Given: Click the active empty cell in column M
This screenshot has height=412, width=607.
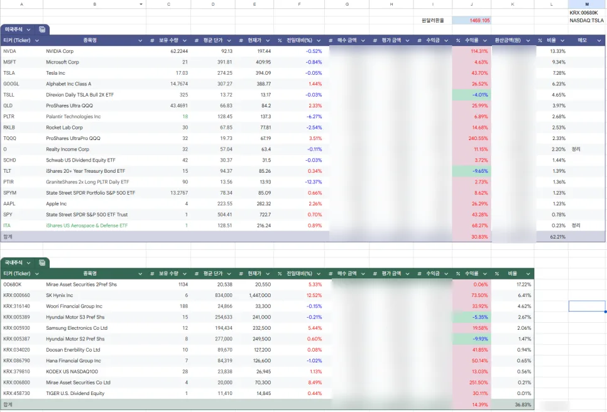Looking at the screenshot, I should (587, 306).
